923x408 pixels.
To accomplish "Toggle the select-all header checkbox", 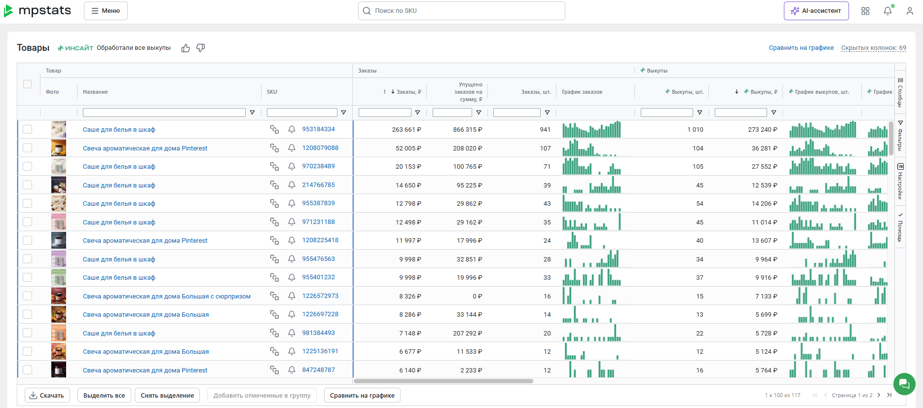I will tap(28, 84).
